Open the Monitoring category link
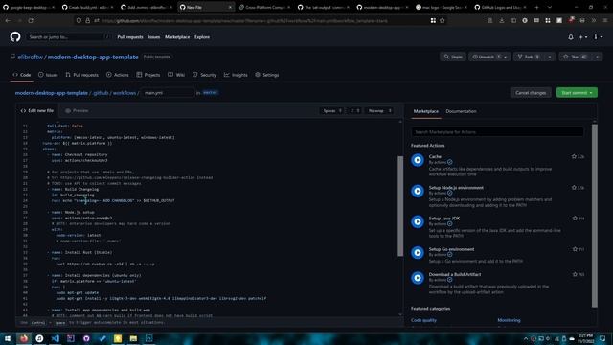This screenshot has height=345, width=613. (509, 320)
